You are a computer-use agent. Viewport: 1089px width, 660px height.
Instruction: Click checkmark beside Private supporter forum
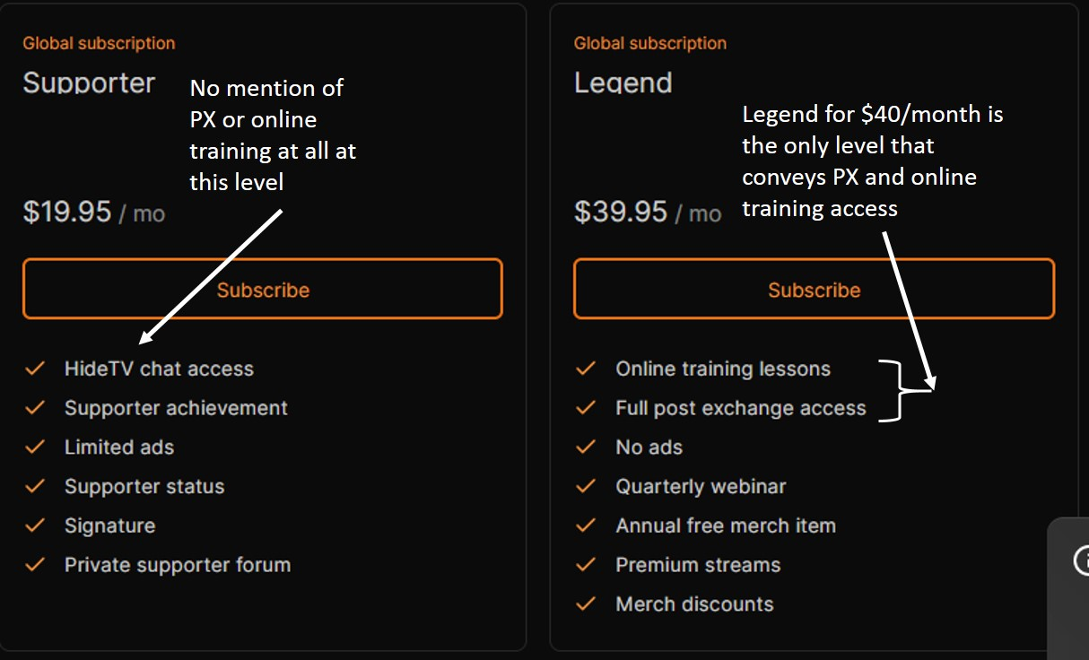pos(35,565)
